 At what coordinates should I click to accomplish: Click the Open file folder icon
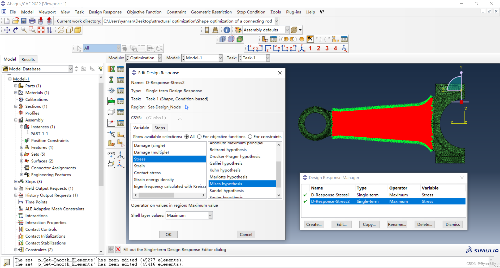15,21
